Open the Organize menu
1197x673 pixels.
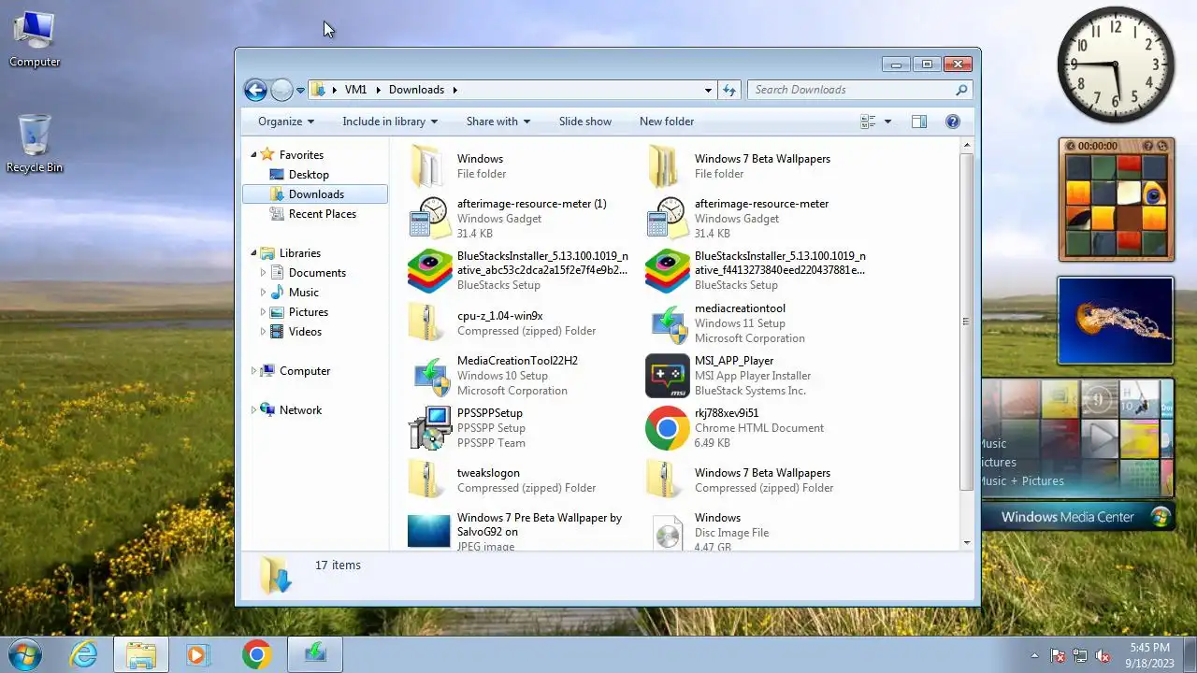286,122
